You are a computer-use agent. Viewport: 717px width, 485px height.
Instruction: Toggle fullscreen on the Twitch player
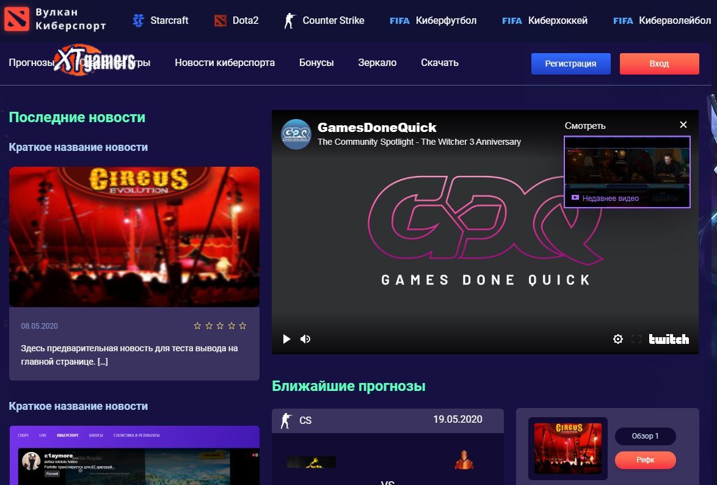[x=636, y=339]
